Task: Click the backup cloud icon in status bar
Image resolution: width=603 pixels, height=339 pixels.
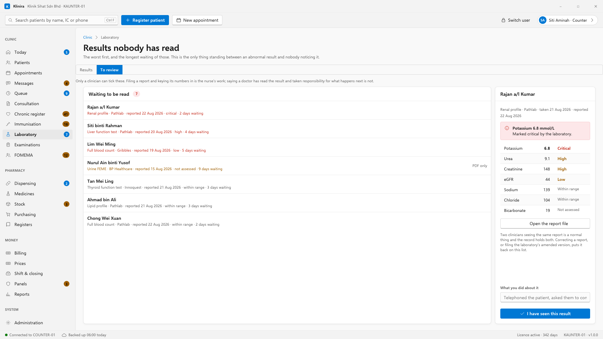Action: [64, 335]
